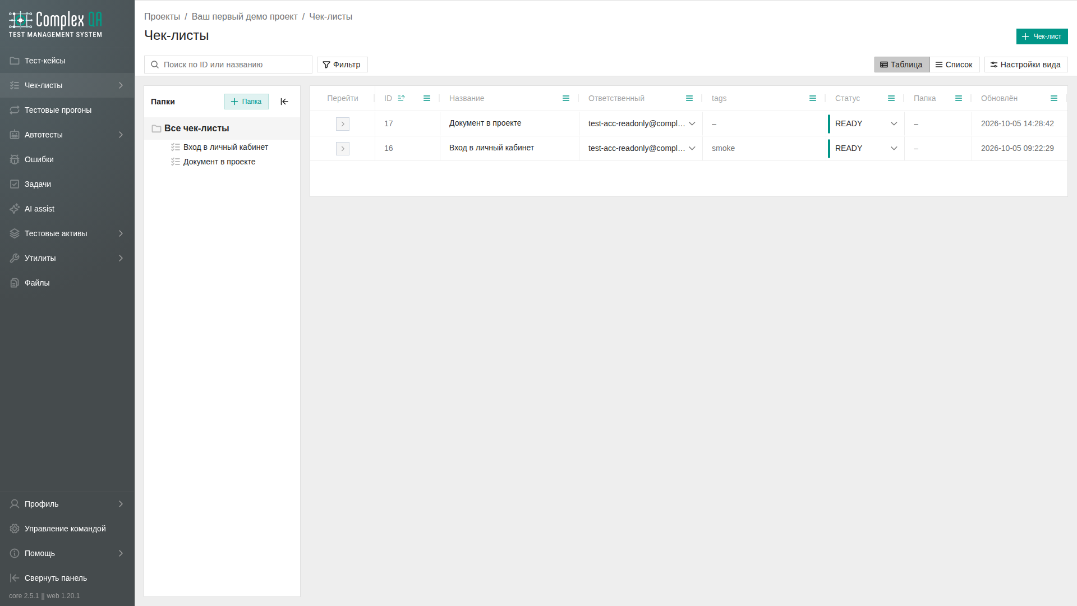Open status dropdown in row 16
Viewport: 1077px width, 606px height.
click(x=894, y=148)
